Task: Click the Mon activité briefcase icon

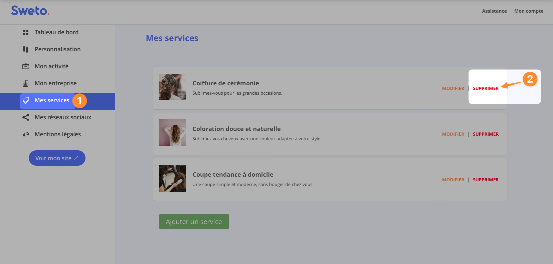Action: click(26, 66)
